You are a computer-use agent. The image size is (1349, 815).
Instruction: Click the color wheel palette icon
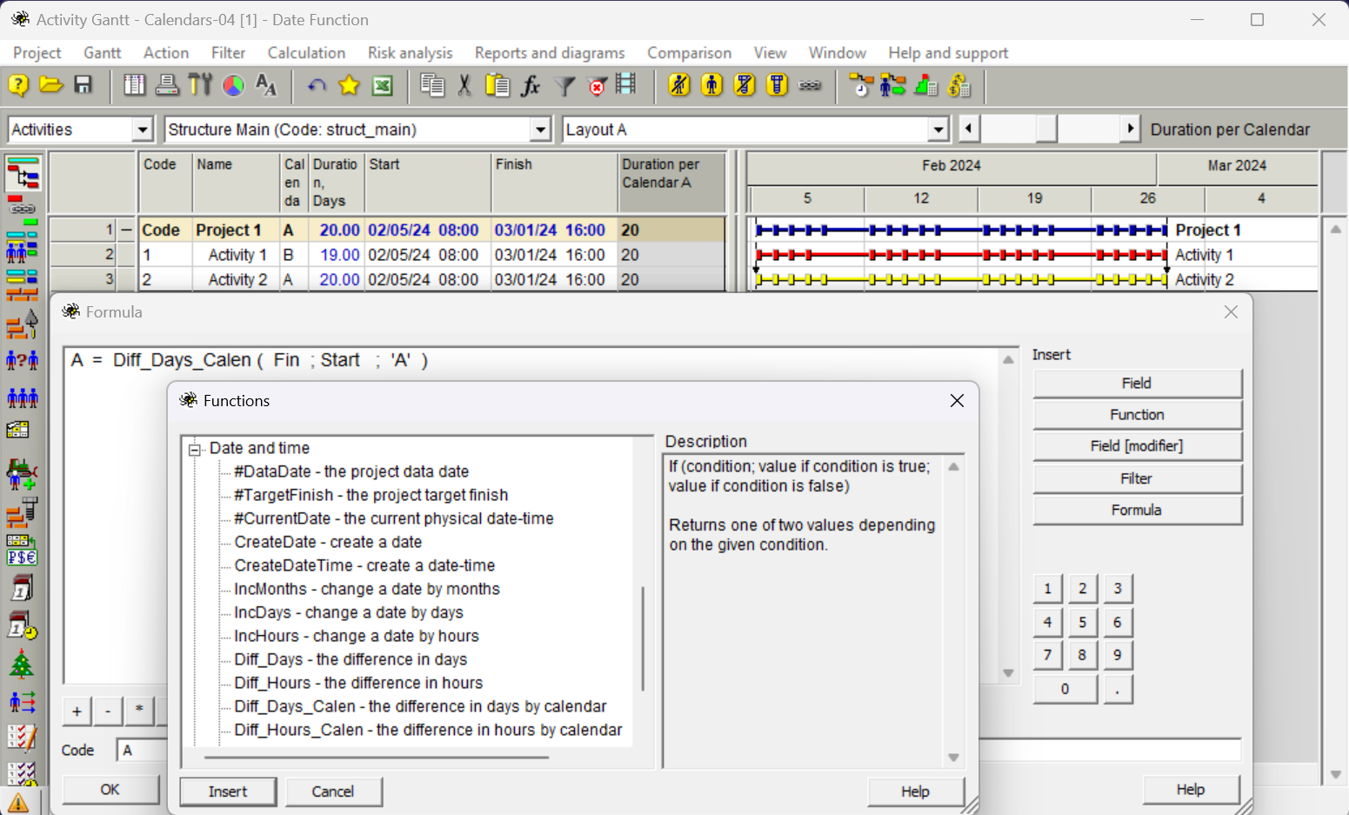233,85
